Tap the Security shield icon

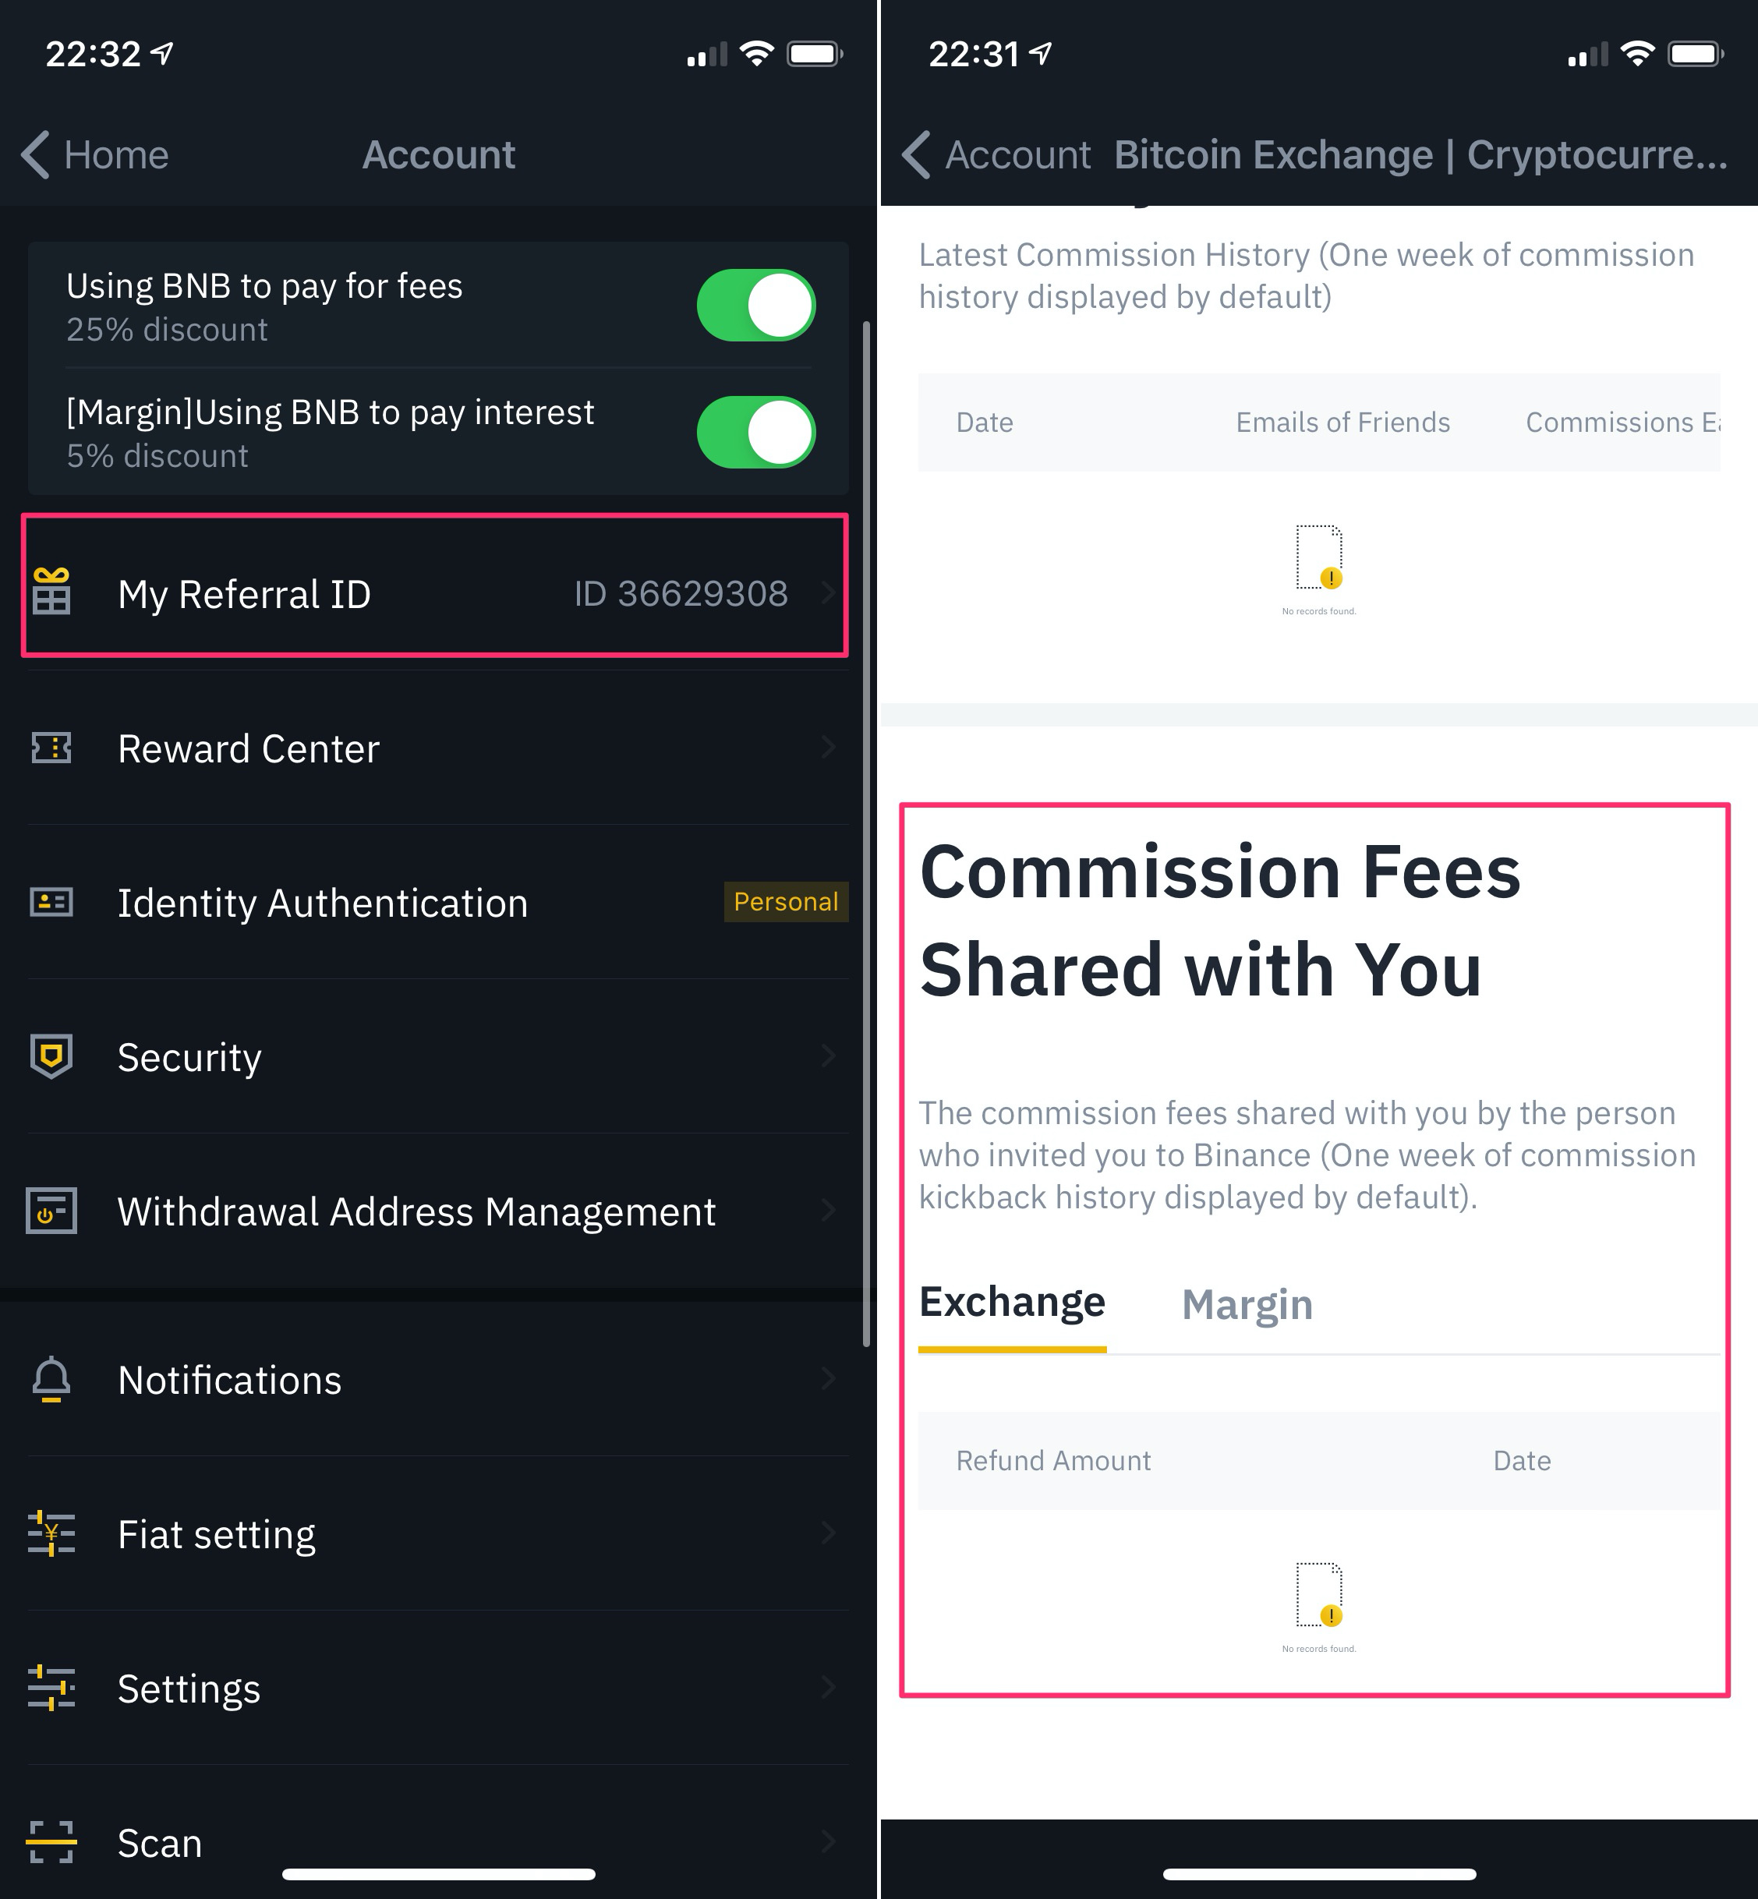(x=51, y=1055)
